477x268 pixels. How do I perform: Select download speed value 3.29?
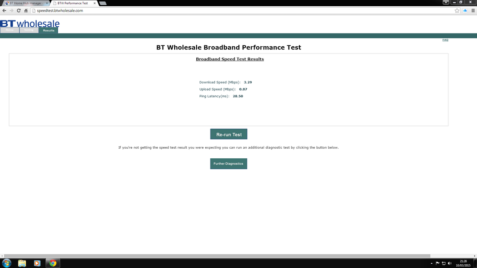click(248, 82)
